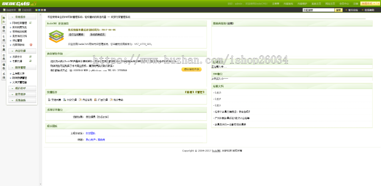The height and width of the screenshot is (186, 381).
Task: Switch to the 生成 vertical tab
Action: click(4, 38)
